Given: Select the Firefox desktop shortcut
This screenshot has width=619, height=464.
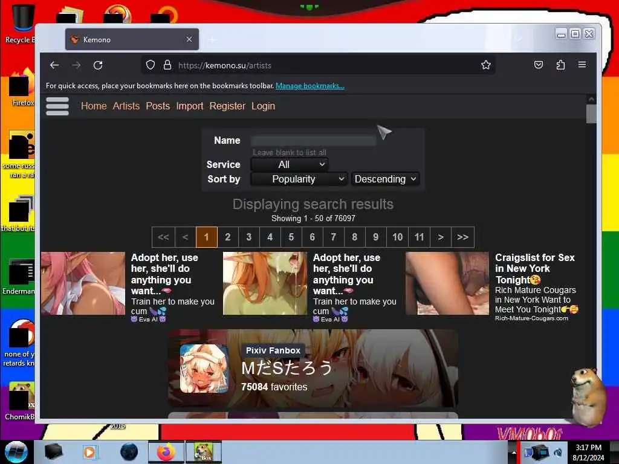Looking at the screenshot, I should [x=22, y=87].
